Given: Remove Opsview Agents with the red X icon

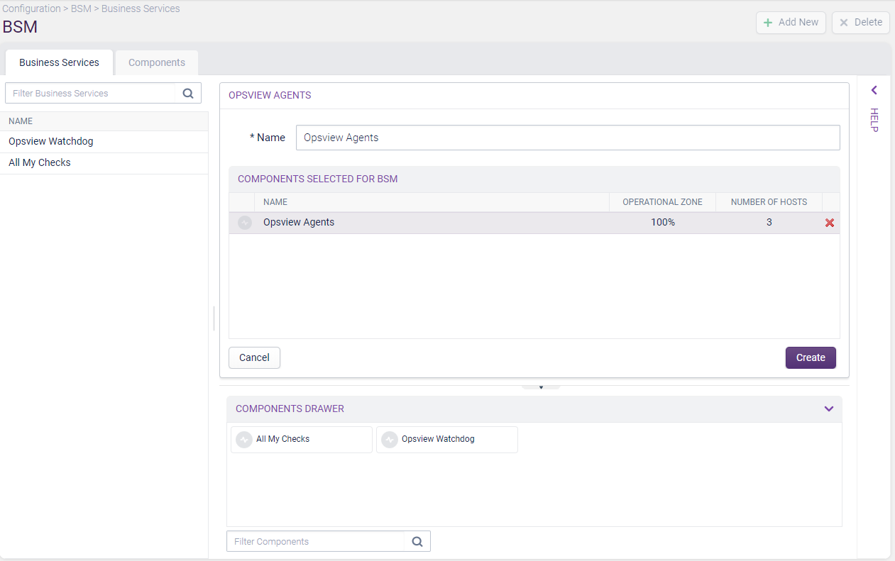Looking at the screenshot, I should click(x=830, y=223).
